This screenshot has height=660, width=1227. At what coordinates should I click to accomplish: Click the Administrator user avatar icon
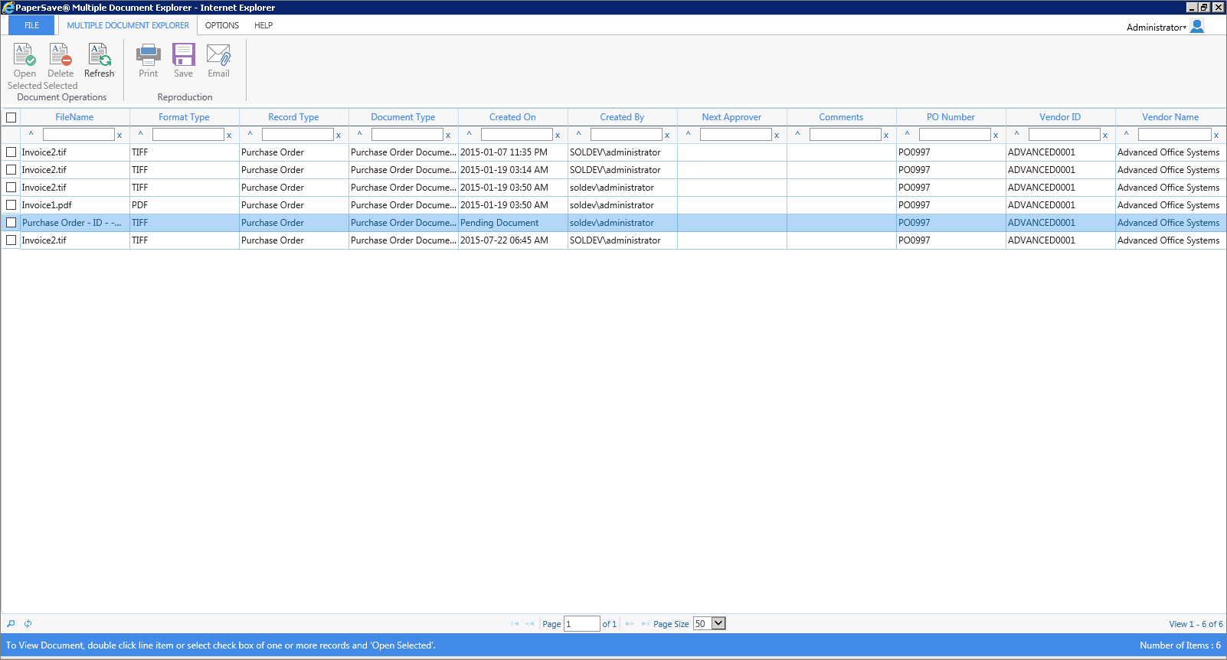click(x=1197, y=26)
